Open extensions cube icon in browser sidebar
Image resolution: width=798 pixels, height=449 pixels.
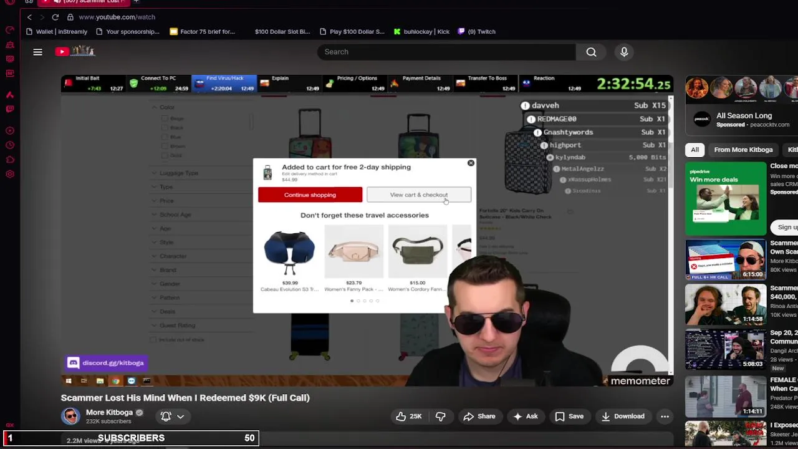click(10, 160)
